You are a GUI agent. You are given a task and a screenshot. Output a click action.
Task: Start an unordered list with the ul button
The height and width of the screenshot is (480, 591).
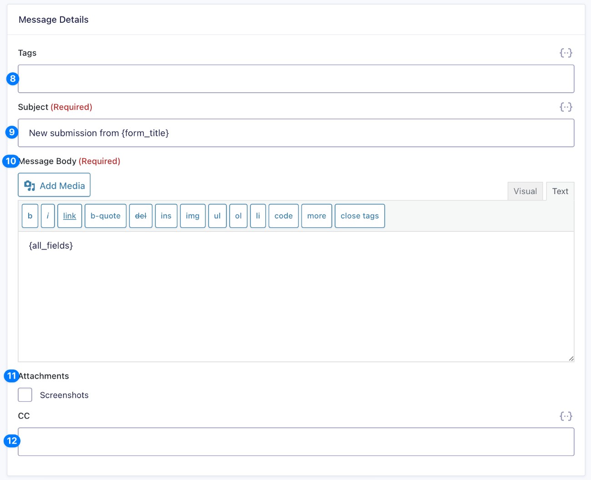click(x=217, y=215)
